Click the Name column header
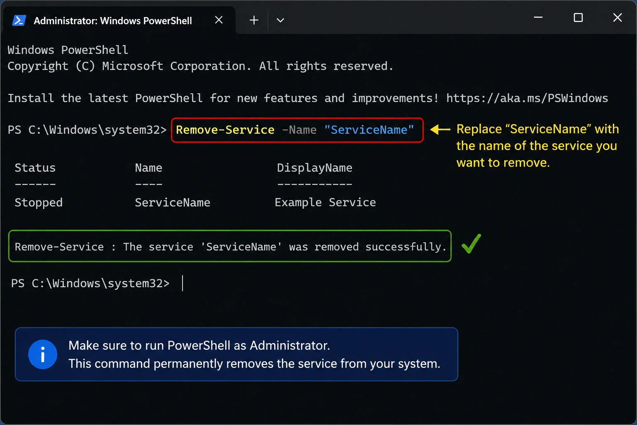The image size is (637, 425). 148,168
